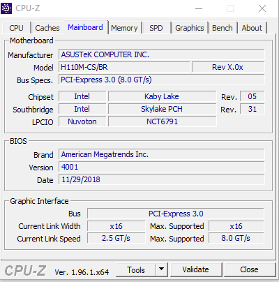Select the Memory tab
Screen dimensions: 279x282
[124, 28]
